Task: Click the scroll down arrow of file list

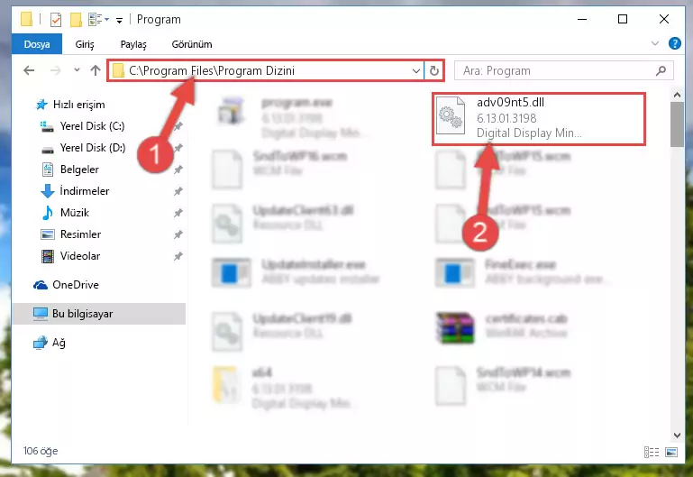Action: [x=677, y=435]
